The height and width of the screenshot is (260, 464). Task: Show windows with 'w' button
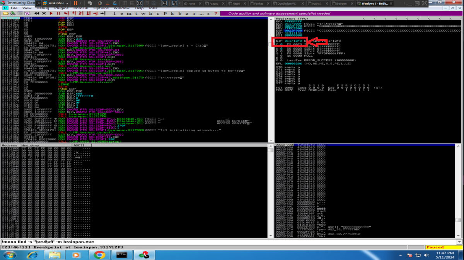click(x=143, y=14)
